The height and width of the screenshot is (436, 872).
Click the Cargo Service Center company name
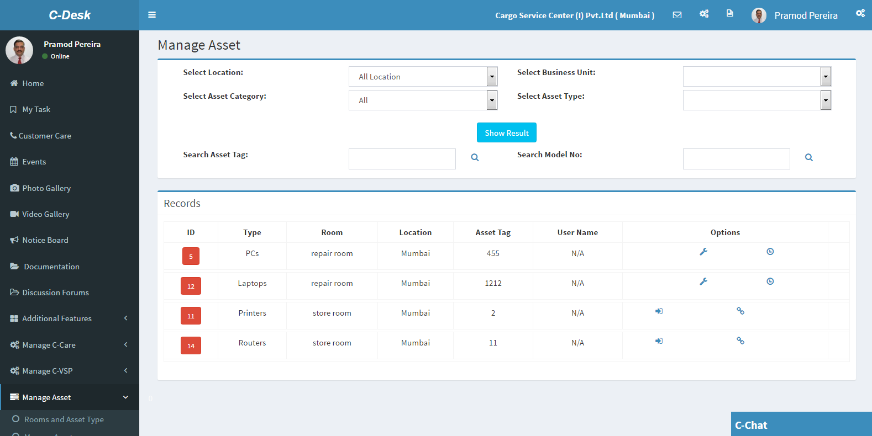[x=575, y=15]
